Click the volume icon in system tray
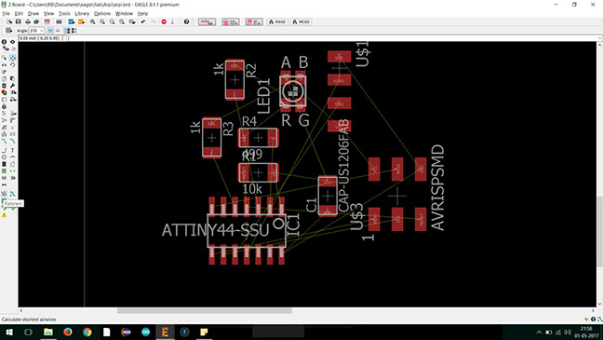 pyautogui.click(x=568, y=333)
